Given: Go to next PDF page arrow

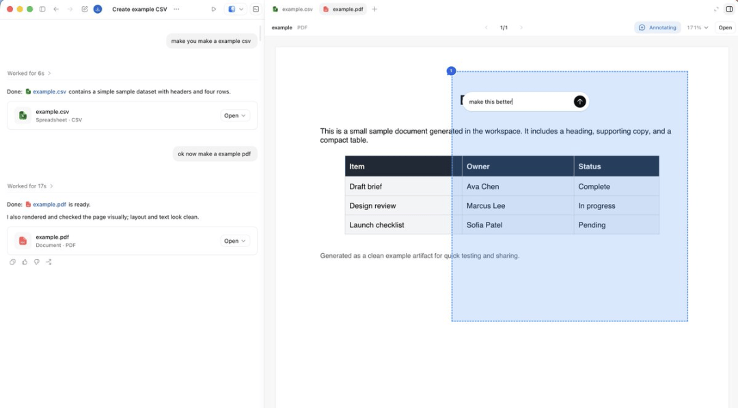Looking at the screenshot, I should coord(521,27).
